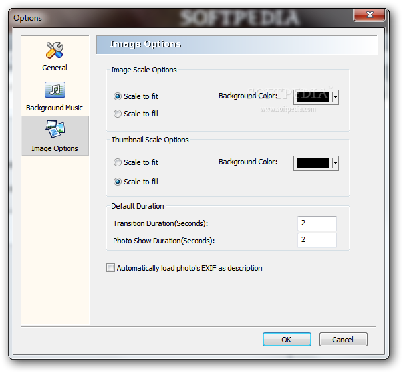Click the Default Duration group label
The image size is (403, 373).
(x=138, y=206)
